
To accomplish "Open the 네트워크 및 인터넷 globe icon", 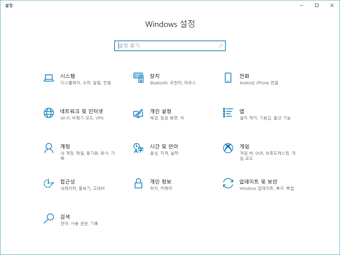I will coord(49,113).
